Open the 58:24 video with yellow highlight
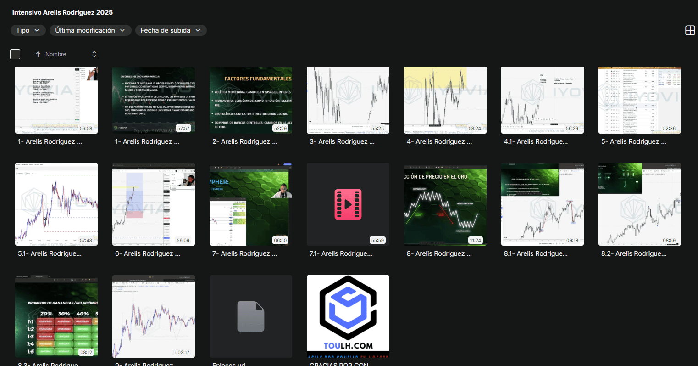Viewport: 698px width, 366px height. coord(445,100)
